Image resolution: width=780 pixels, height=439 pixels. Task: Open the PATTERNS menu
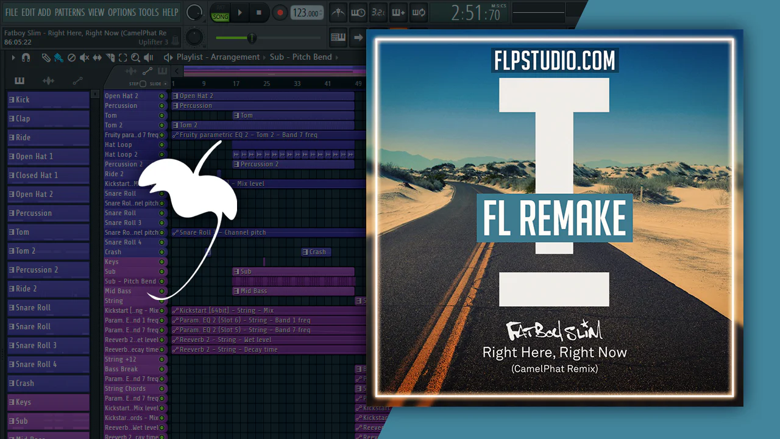click(69, 12)
